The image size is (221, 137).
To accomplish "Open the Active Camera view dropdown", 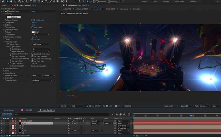I will point(202,106).
